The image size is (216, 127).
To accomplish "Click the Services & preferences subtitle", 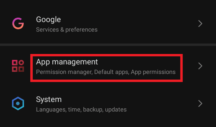I will pos(67,30).
